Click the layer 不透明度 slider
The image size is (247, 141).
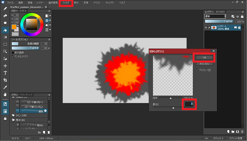(x=219, y=21)
